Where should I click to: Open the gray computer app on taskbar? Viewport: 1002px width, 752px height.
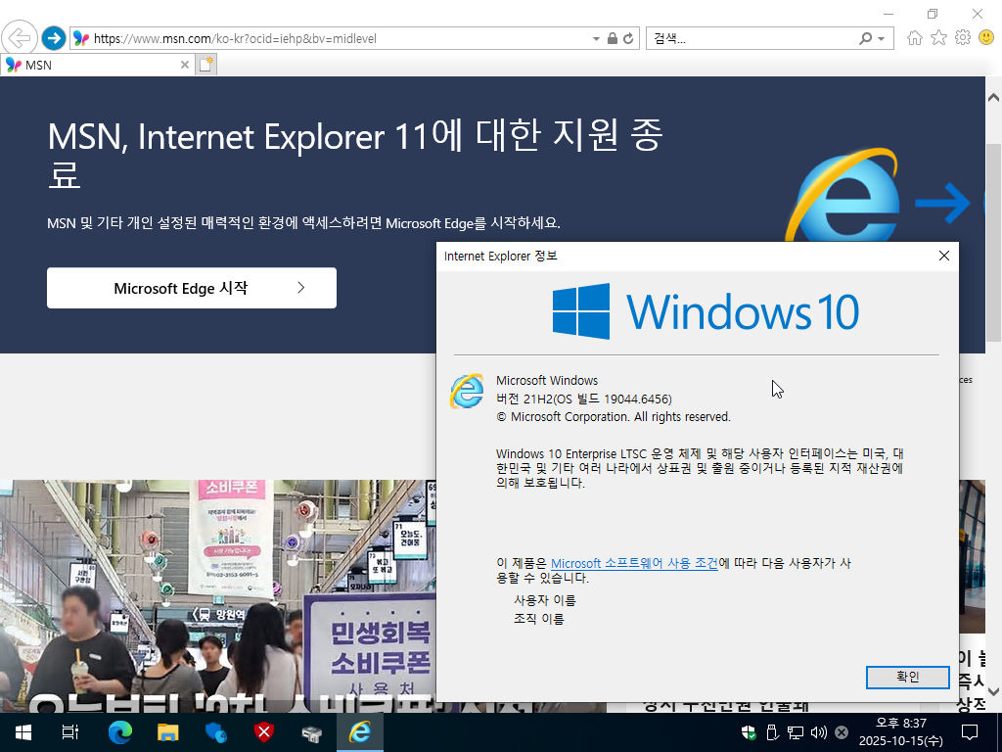tap(312, 732)
